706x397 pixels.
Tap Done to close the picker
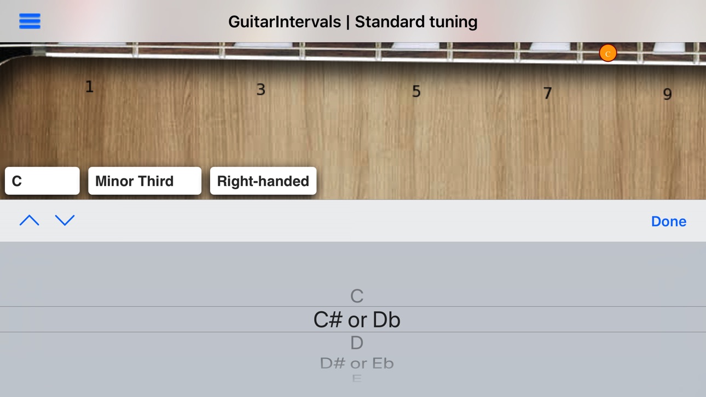668,221
